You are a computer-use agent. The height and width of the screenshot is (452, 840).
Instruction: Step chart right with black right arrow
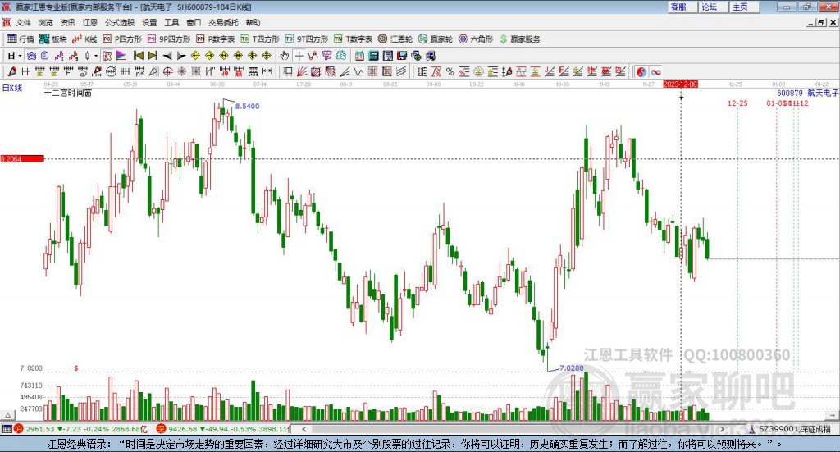(x=181, y=56)
